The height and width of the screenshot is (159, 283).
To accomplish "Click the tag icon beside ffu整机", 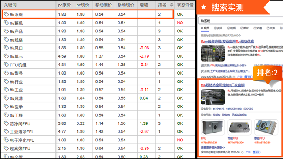I will click(7, 23).
